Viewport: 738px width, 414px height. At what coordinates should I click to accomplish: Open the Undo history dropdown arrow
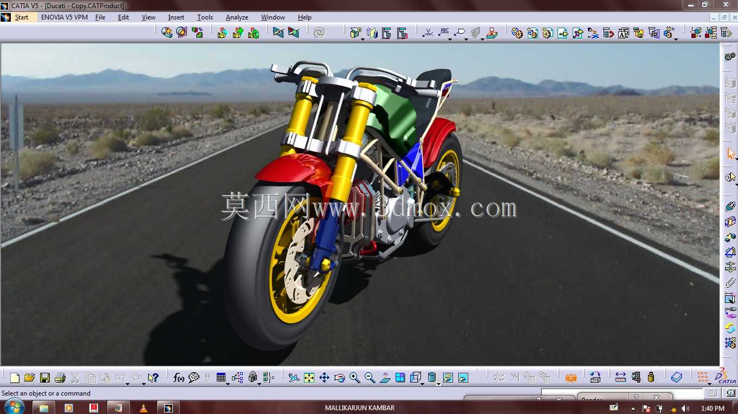[x=127, y=383]
